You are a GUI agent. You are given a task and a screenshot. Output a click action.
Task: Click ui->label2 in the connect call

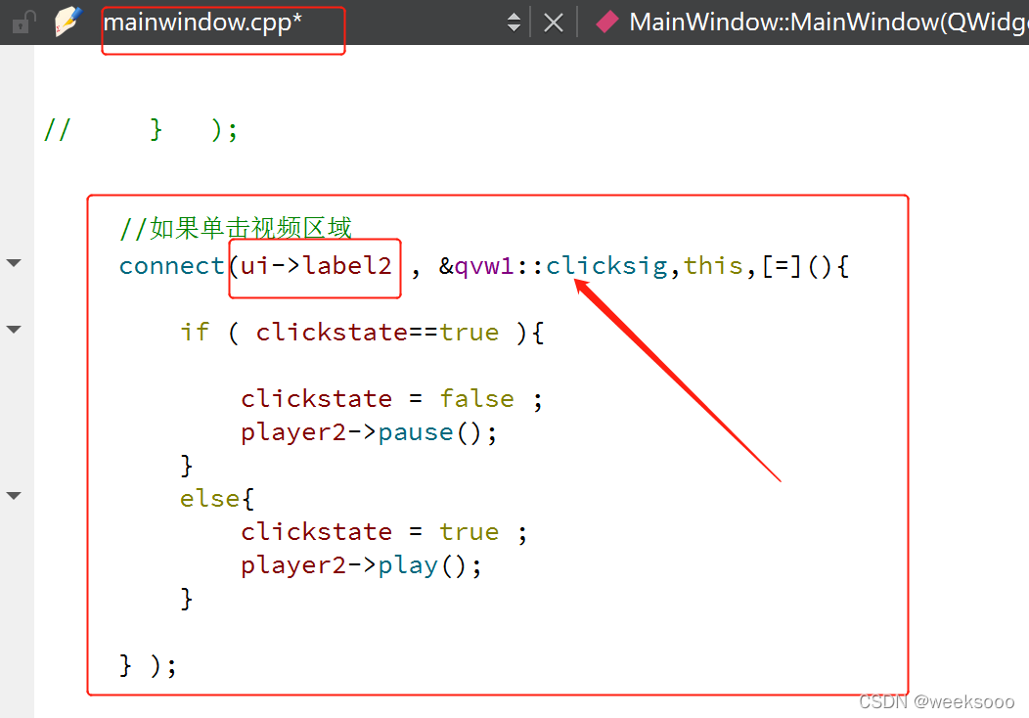(x=316, y=266)
